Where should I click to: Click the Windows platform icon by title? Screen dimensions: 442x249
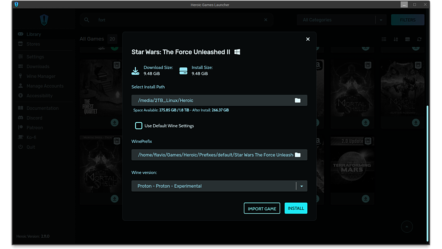click(x=237, y=52)
